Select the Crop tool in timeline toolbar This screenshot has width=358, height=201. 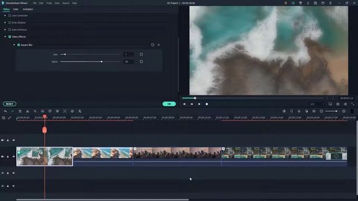35,111
